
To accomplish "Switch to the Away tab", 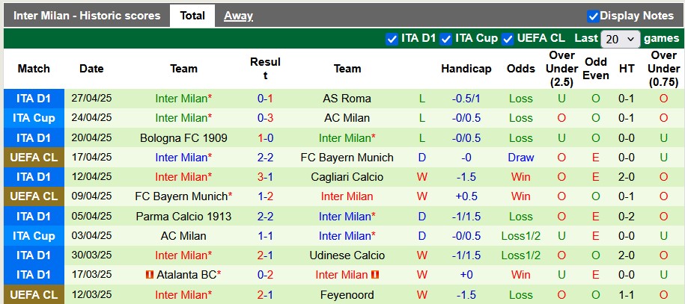I will click(238, 16).
